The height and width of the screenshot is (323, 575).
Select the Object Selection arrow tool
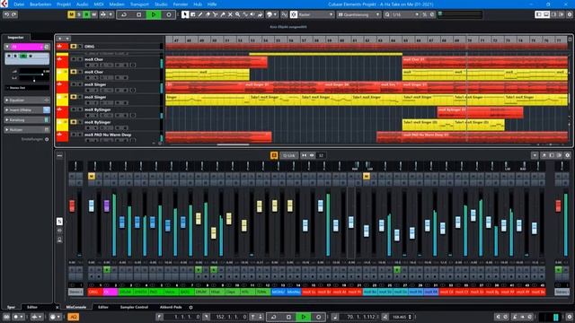pyautogui.click(x=185, y=14)
